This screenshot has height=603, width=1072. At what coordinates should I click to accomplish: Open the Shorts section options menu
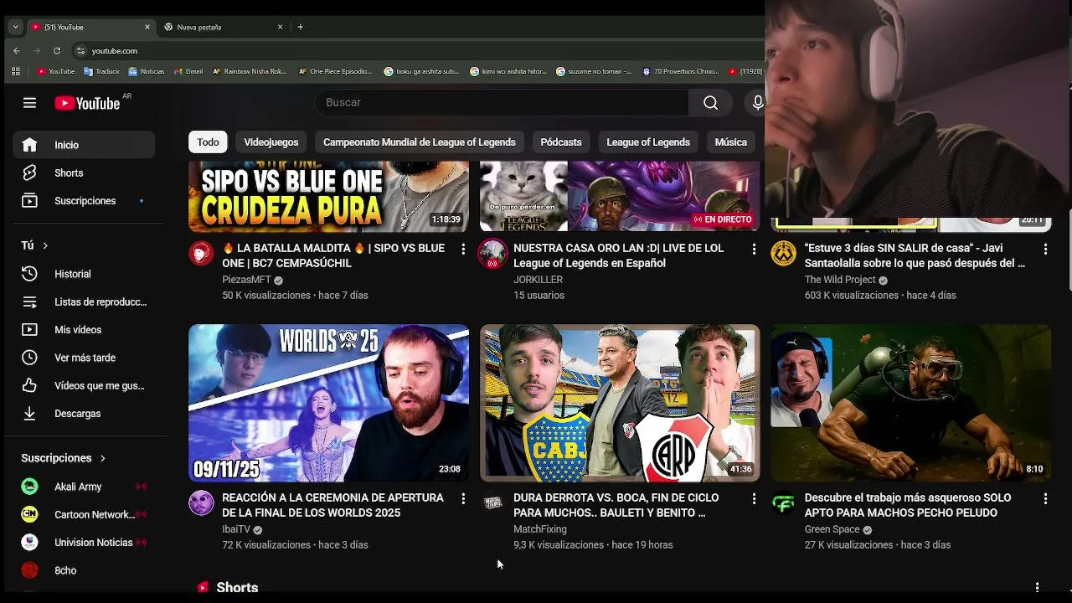click(1037, 587)
